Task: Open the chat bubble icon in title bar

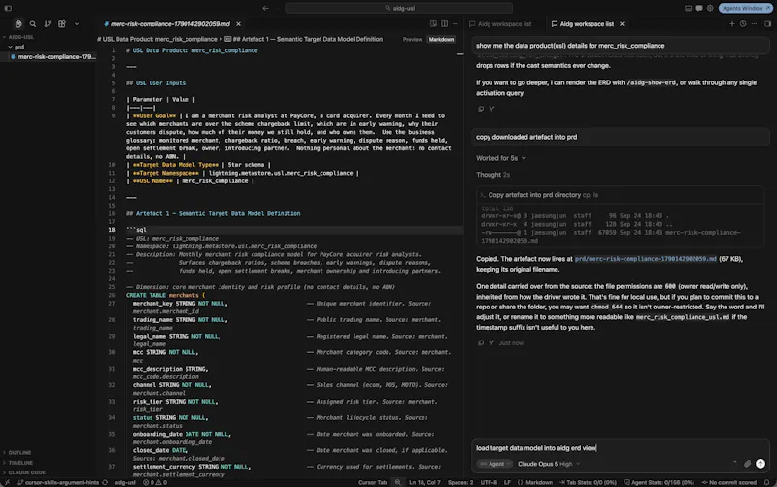Action: click(x=698, y=8)
